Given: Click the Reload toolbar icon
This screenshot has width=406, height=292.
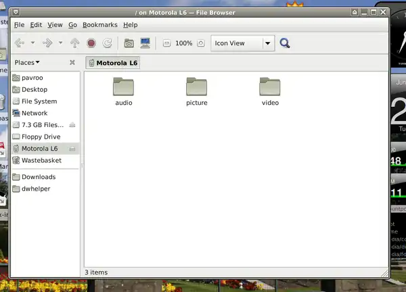Looking at the screenshot, I should [108, 43].
